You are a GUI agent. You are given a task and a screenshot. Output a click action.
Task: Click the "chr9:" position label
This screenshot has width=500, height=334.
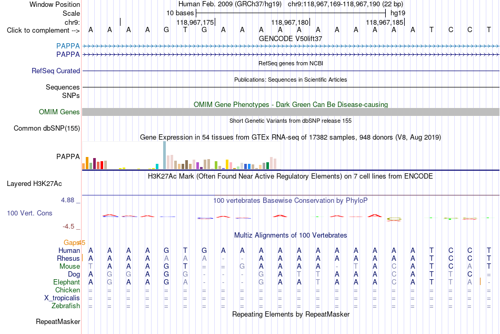pos(72,22)
